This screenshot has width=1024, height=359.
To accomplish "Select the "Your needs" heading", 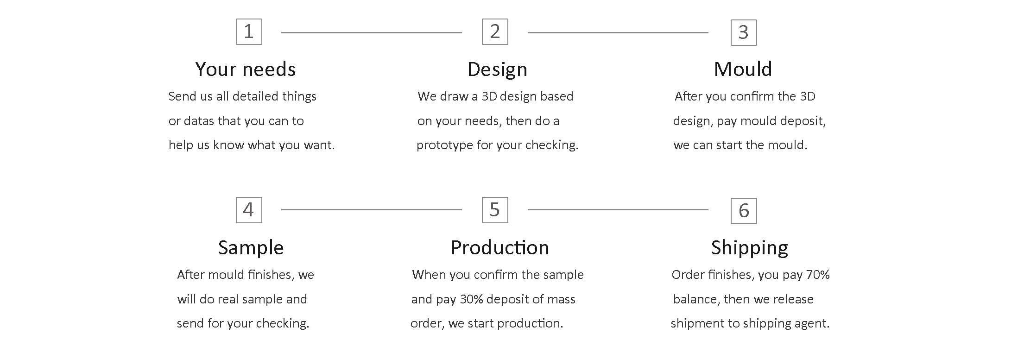I will (x=246, y=69).
